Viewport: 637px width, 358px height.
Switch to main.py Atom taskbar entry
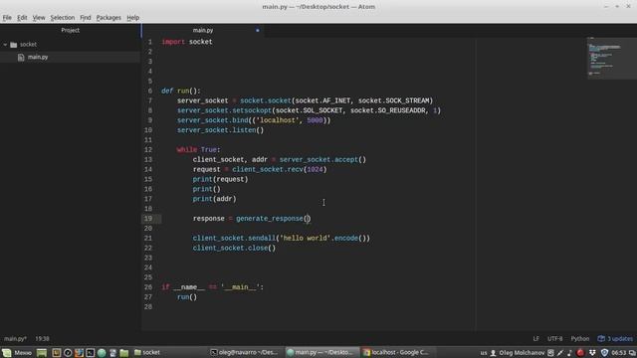point(321,352)
